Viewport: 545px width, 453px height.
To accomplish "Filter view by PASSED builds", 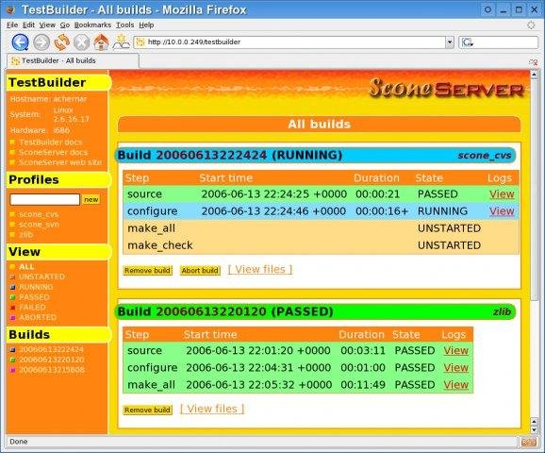I will tap(34, 296).
